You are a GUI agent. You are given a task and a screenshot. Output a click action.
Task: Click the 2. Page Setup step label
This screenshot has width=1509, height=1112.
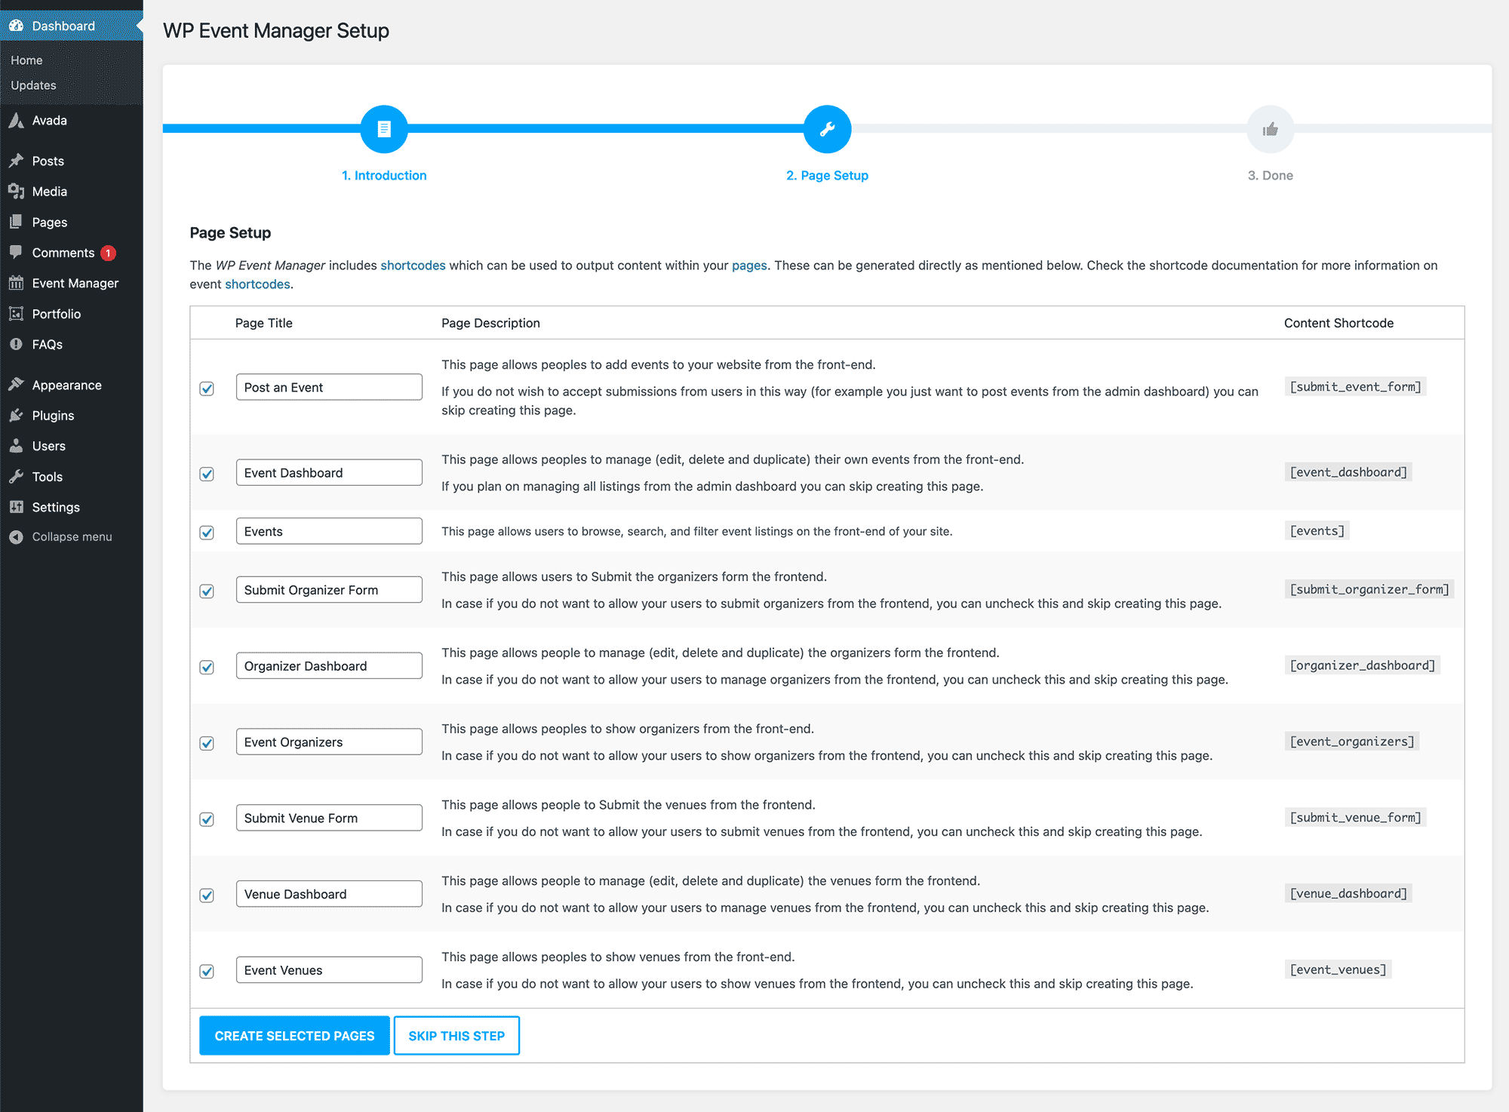(x=827, y=175)
